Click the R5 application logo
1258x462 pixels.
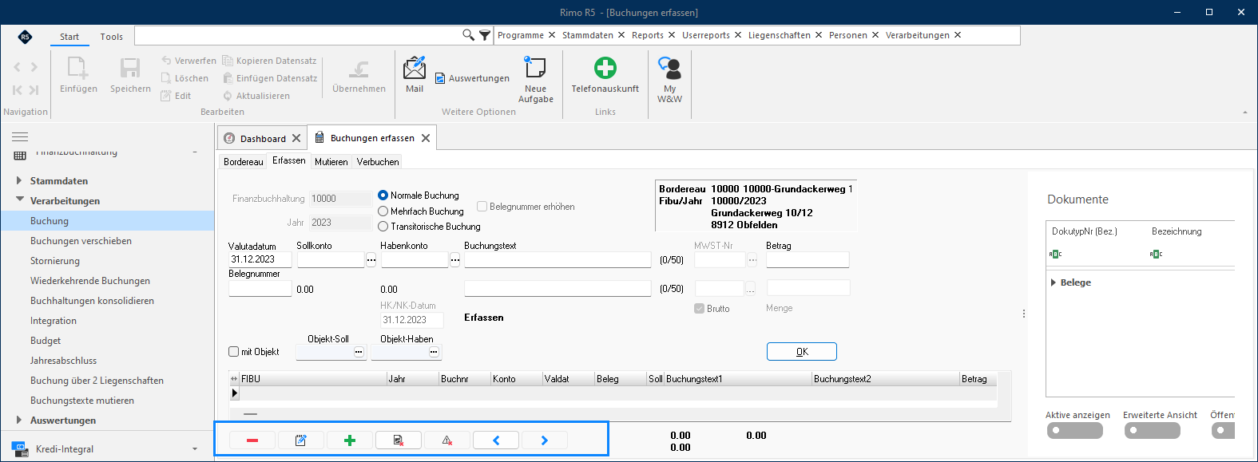(x=26, y=37)
